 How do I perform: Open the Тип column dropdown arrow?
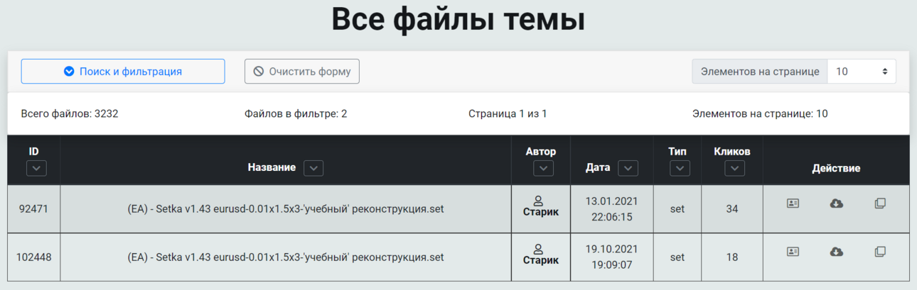click(680, 168)
